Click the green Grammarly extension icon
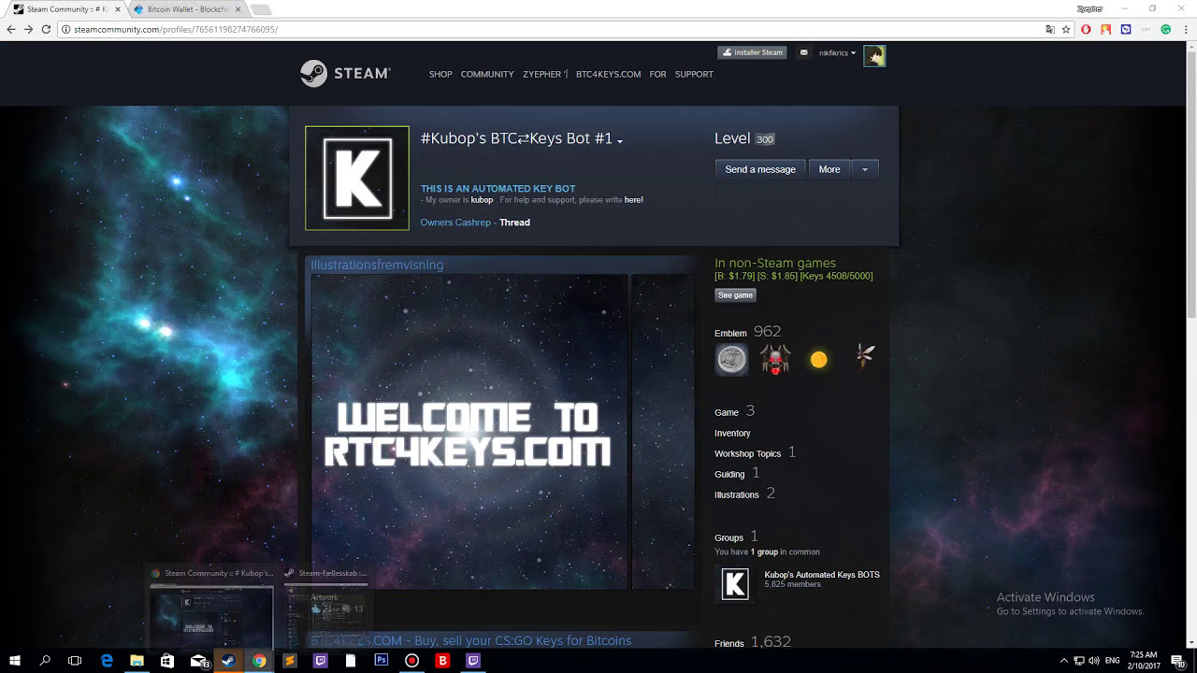The image size is (1197, 673). tap(1166, 29)
